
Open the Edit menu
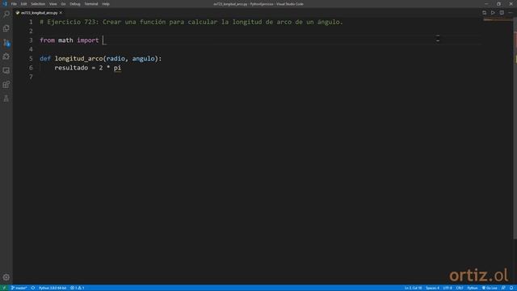[x=23, y=4]
